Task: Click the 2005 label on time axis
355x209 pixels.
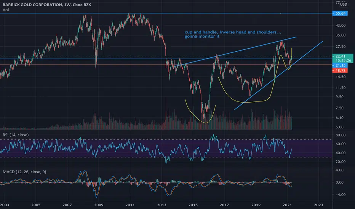Action: (x=36, y=205)
